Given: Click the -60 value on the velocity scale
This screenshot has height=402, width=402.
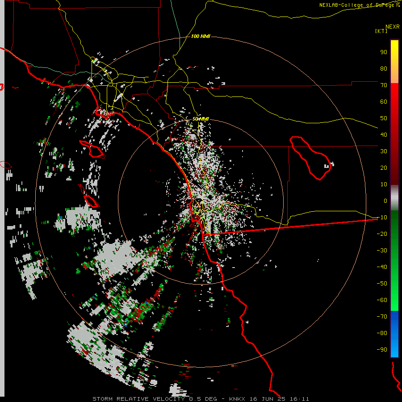Looking at the screenshot, I should pos(382,300).
